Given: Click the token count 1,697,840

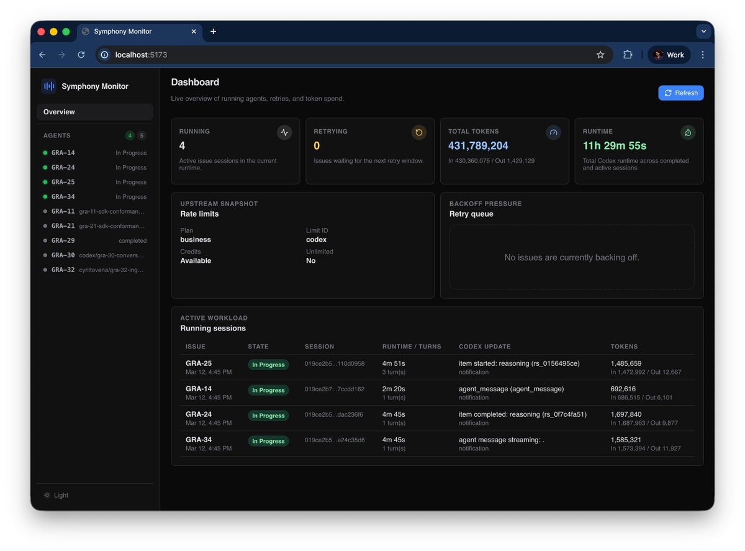Looking at the screenshot, I should pyautogui.click(x=626, y=414).
